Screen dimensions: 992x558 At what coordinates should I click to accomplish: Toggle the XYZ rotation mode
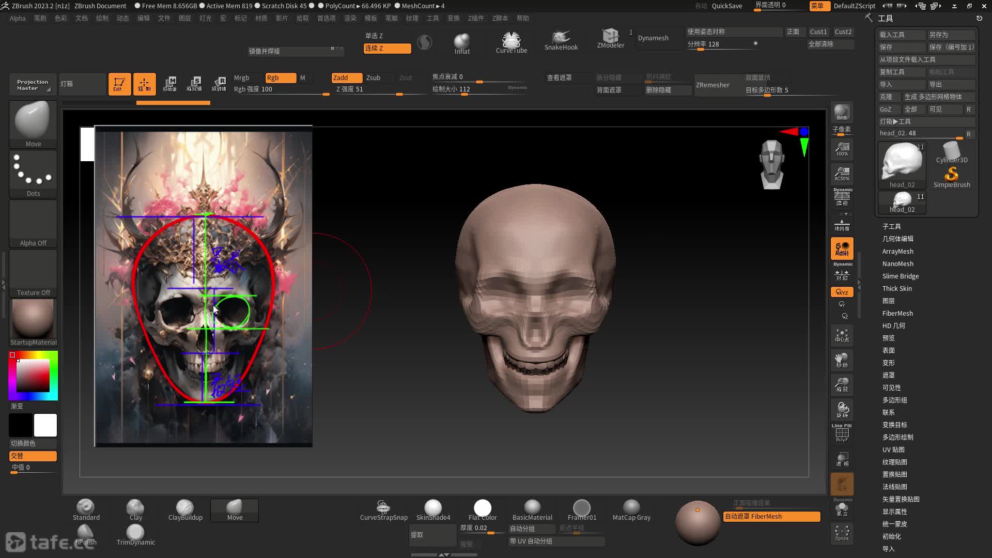click(x=842, y=292)
